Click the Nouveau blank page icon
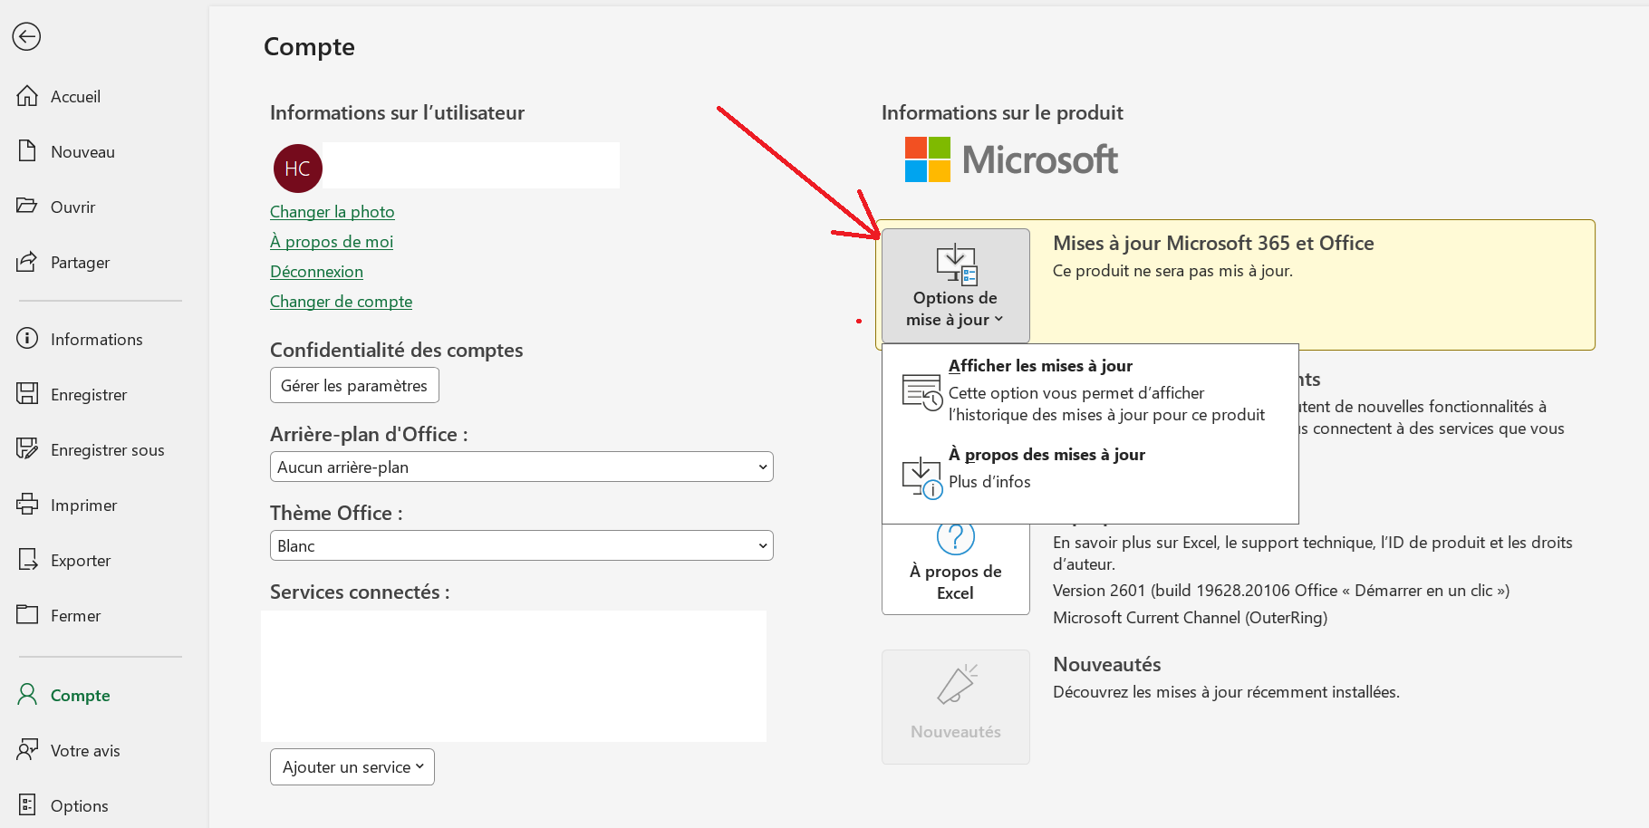 coord(27,151)
